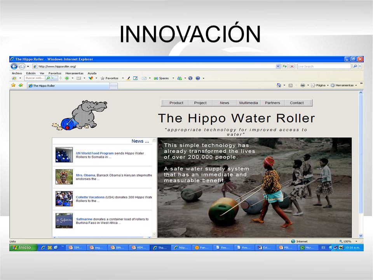Click the Product navigation button
Viewport: 373px width, 280px height.
tap(176, 103)
